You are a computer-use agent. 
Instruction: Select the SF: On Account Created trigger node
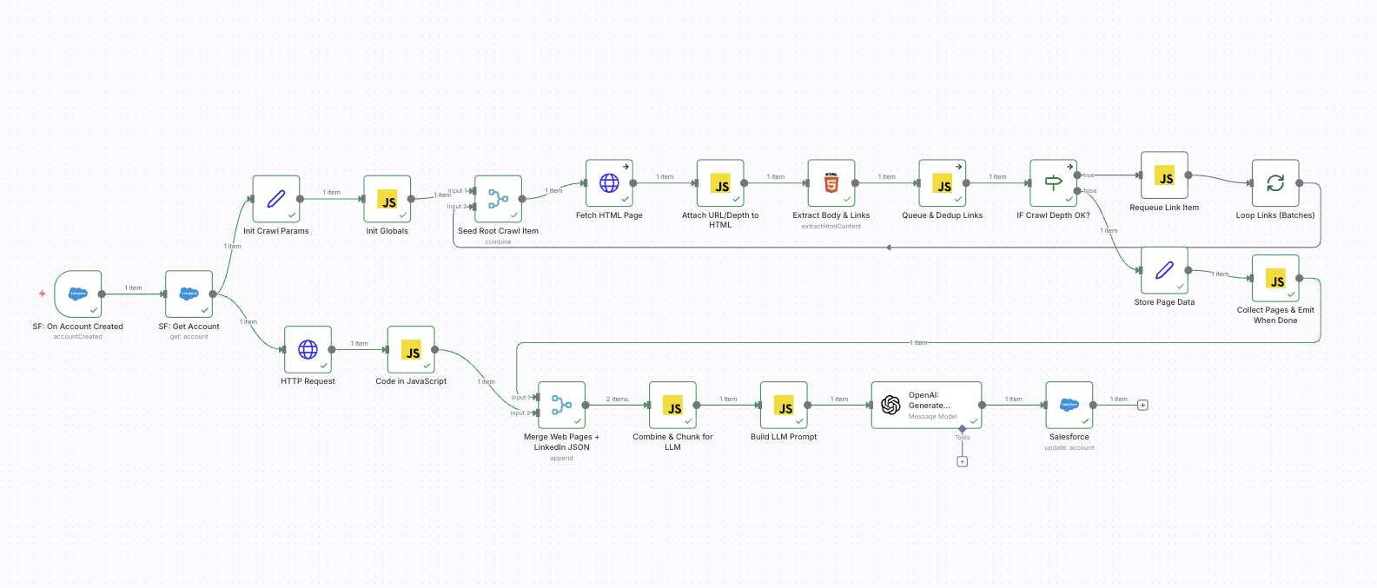pyautogui.click(x=78, y=294)
